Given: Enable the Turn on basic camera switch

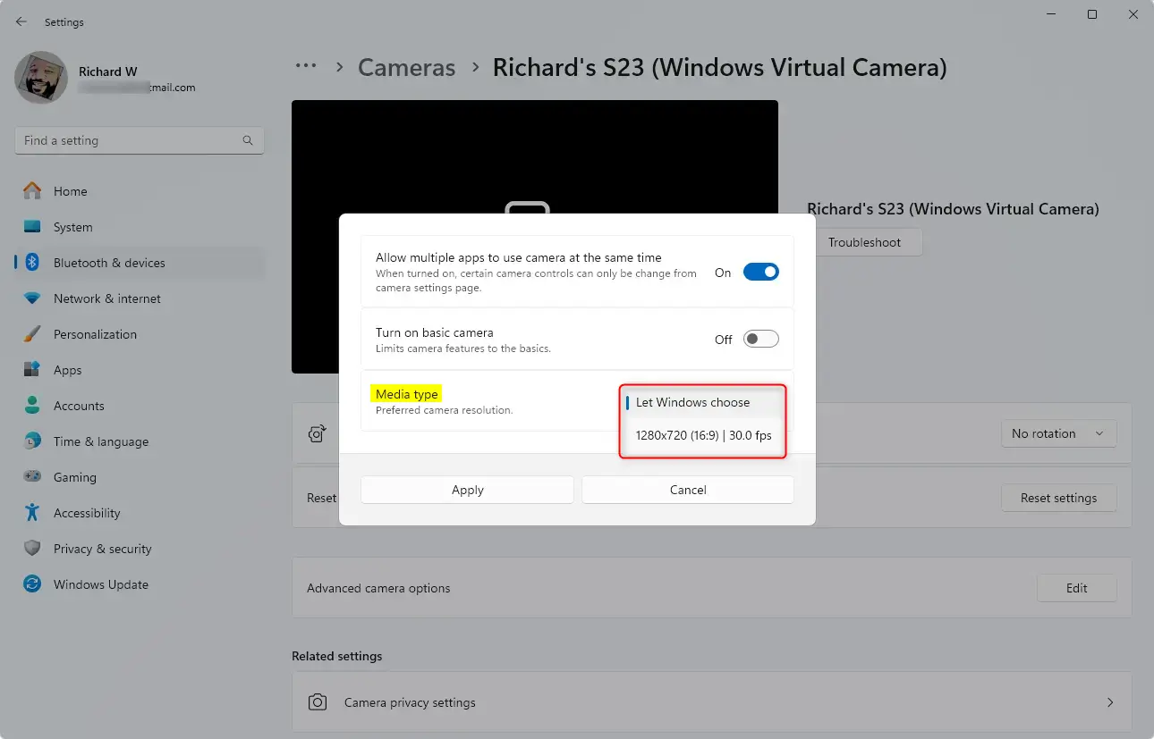Looking at the screenshot, I should click(760, 340).
